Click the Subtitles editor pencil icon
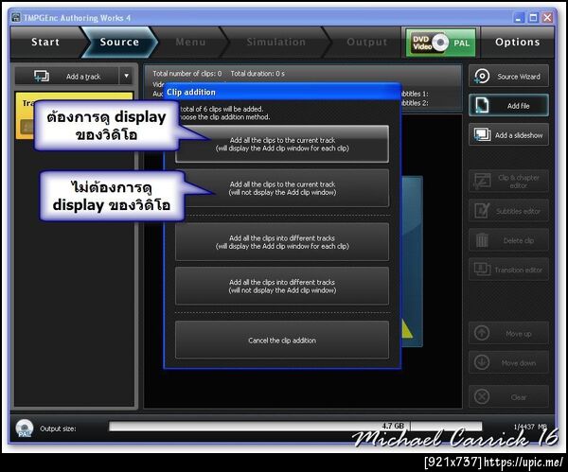Screen dimensions: 568x472 click(482, 211)
